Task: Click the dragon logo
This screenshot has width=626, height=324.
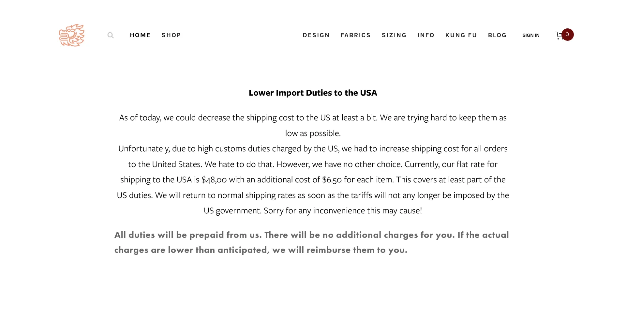Action: tap(72, 35)
